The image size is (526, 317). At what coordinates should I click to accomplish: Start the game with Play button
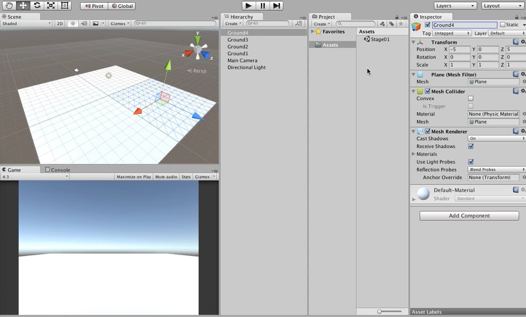(248, 6)
